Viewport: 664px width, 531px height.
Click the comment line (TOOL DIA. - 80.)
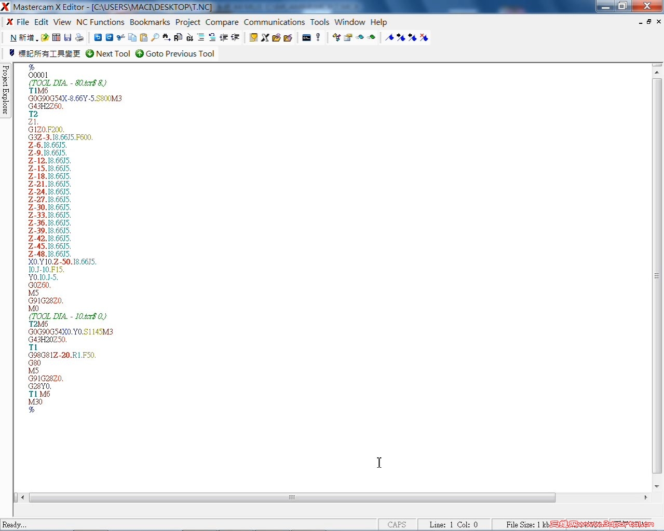(x=67, y=83)
